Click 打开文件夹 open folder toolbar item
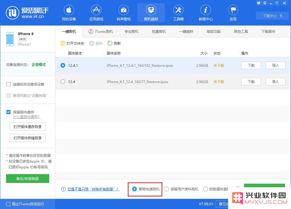291x209 pixels. pyautogui.click(x=72, y=43)
